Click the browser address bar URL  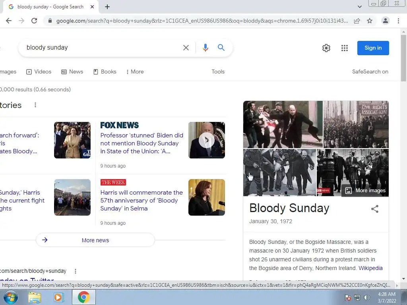tap(202, 21)
